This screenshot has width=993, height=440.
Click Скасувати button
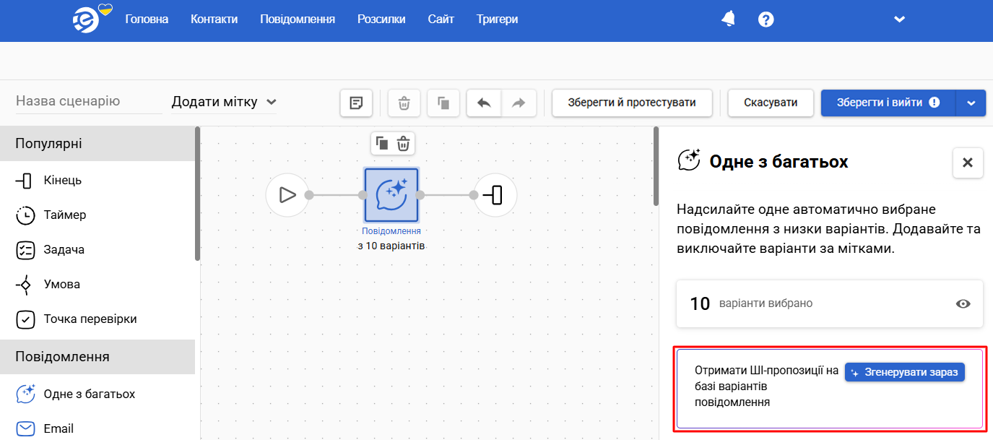771,103
